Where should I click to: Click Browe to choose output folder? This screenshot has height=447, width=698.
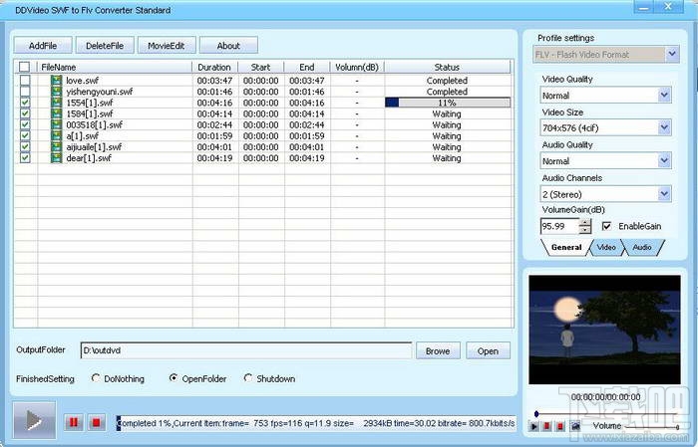pyautogui.click(x=438, y=351)
